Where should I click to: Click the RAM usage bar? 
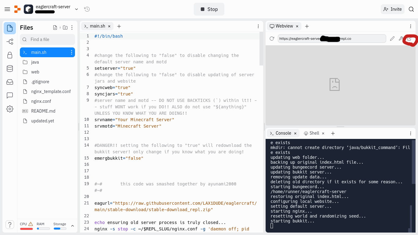point(43,229)
